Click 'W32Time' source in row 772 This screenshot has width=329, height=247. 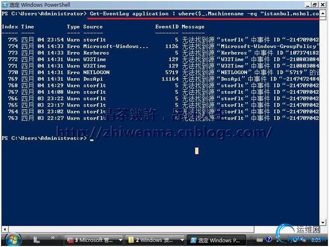94,59
